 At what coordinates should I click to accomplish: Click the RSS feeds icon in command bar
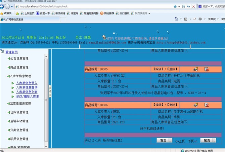[x=186, y=19]
